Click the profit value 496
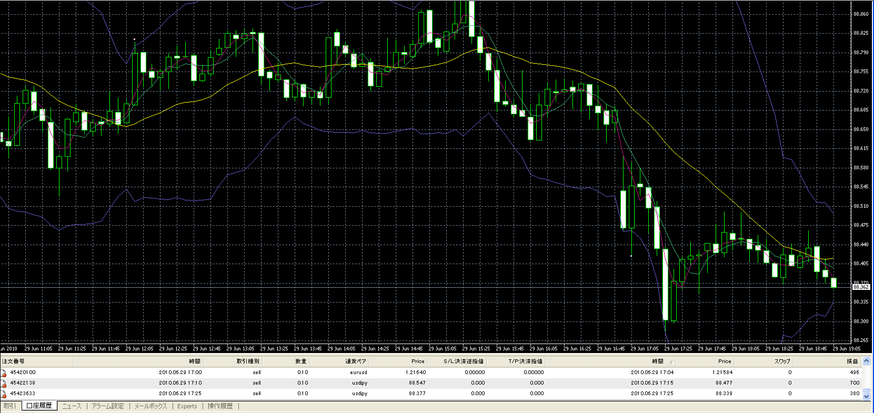The height and width of the screenshot is (413, 874). (x=855, y=372)
